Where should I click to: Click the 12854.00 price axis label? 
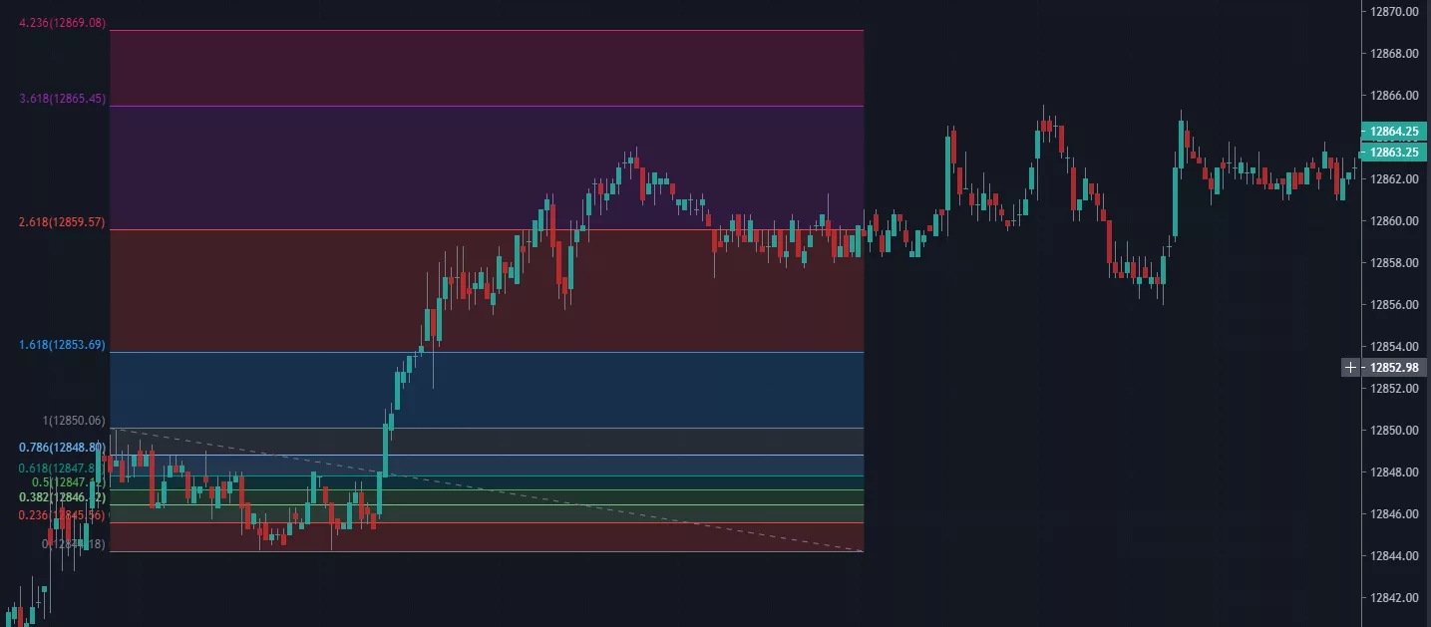[x=1394, y=347]
